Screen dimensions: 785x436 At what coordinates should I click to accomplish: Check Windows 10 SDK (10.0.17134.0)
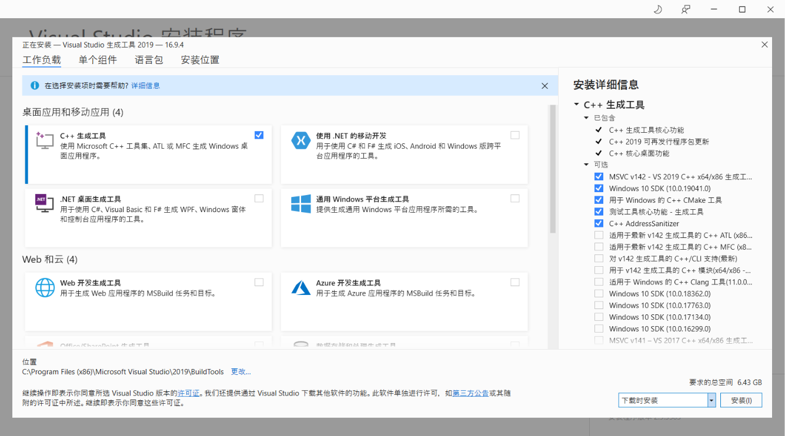599,317
